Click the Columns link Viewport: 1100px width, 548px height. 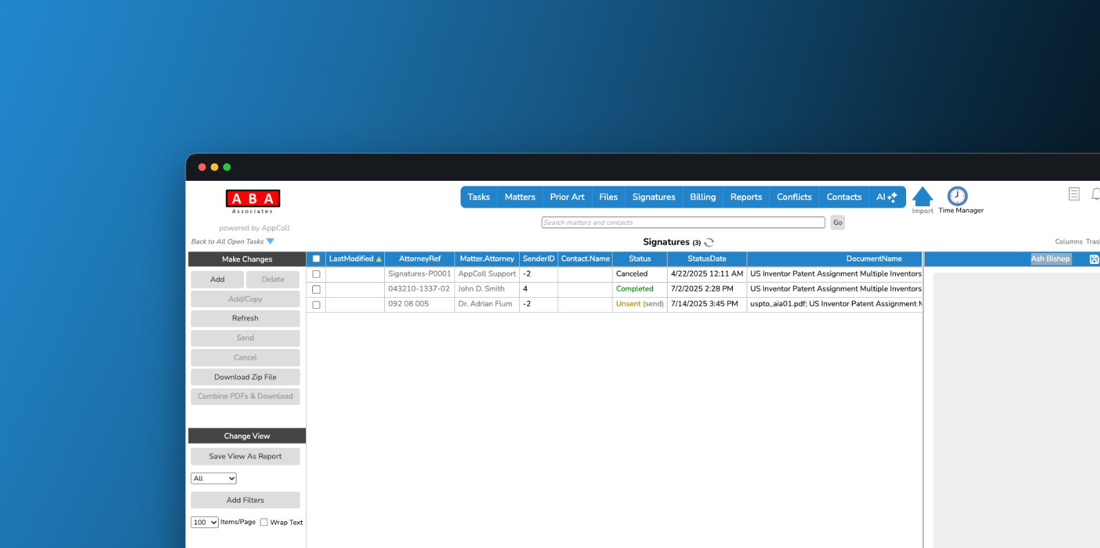(x=1068, y=242)
